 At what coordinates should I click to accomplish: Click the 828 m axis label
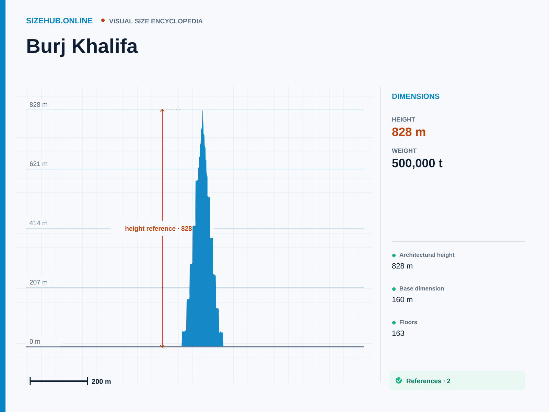tap(38, 105)
